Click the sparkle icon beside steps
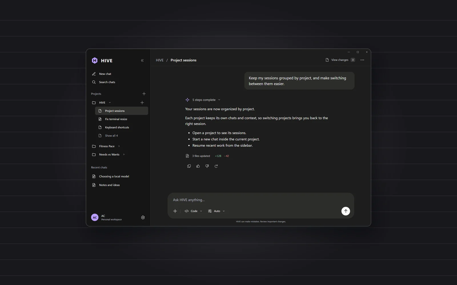The width and height of the screenshot is (457, 285). click(187, 100)
